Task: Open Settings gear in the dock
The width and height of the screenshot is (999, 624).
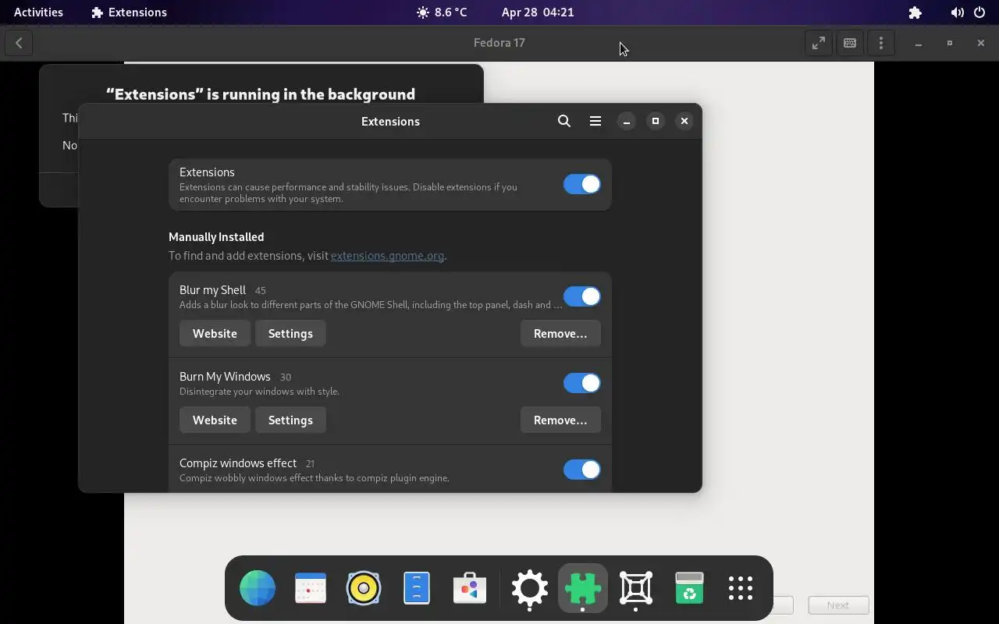Action: tap(530, 588)
